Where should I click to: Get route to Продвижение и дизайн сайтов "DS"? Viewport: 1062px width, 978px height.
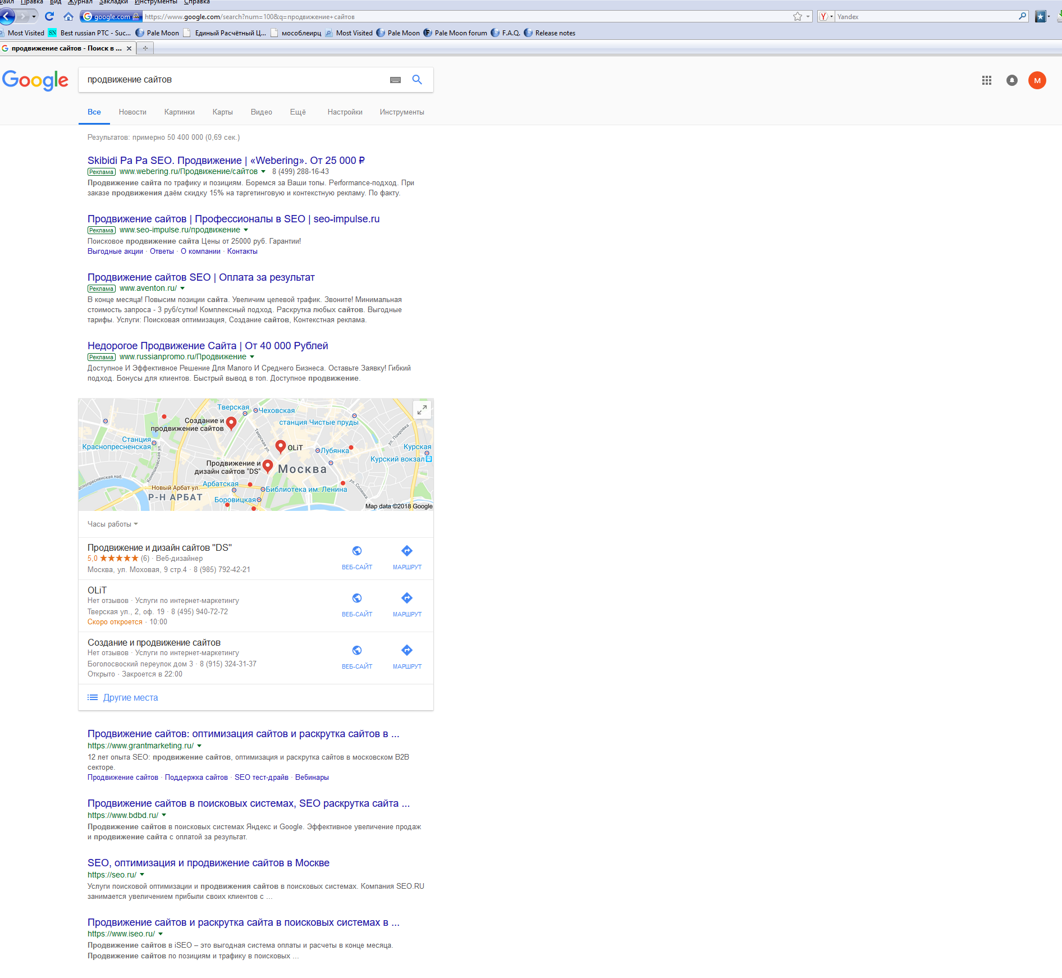[x=407, y=557]
